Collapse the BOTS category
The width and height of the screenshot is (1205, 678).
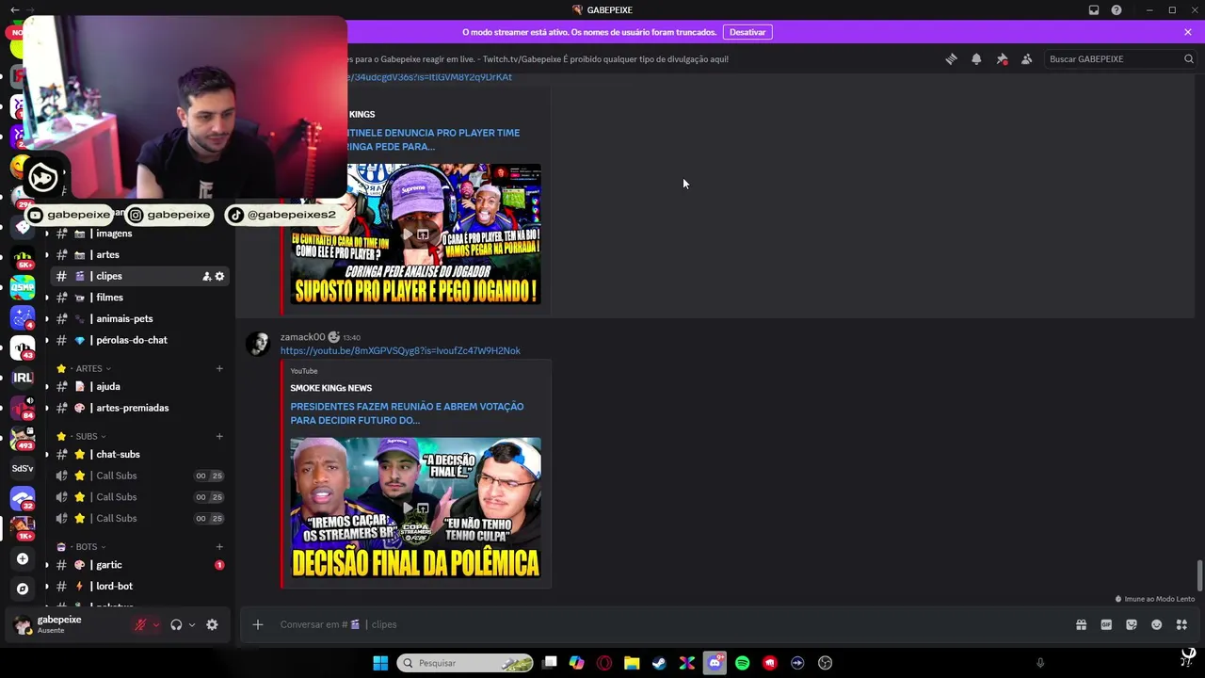pyautogui.click(x=87, y=546)
